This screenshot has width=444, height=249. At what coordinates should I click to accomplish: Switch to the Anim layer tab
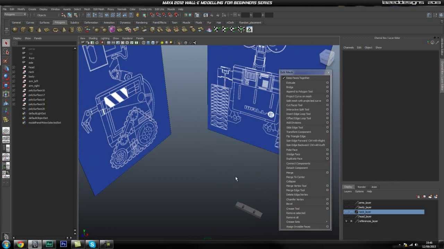tap(374, 187)
